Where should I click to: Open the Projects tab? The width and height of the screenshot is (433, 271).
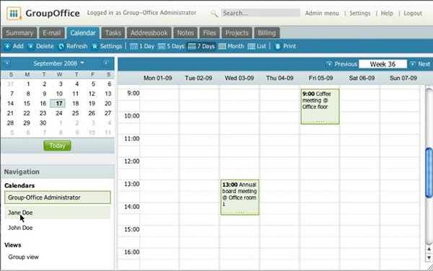(237, 33)
